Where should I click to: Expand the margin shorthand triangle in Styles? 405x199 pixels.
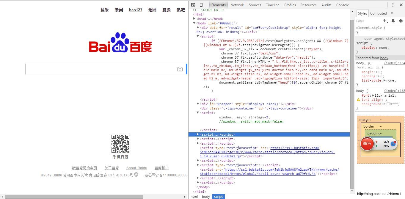(x=377, y=72)
